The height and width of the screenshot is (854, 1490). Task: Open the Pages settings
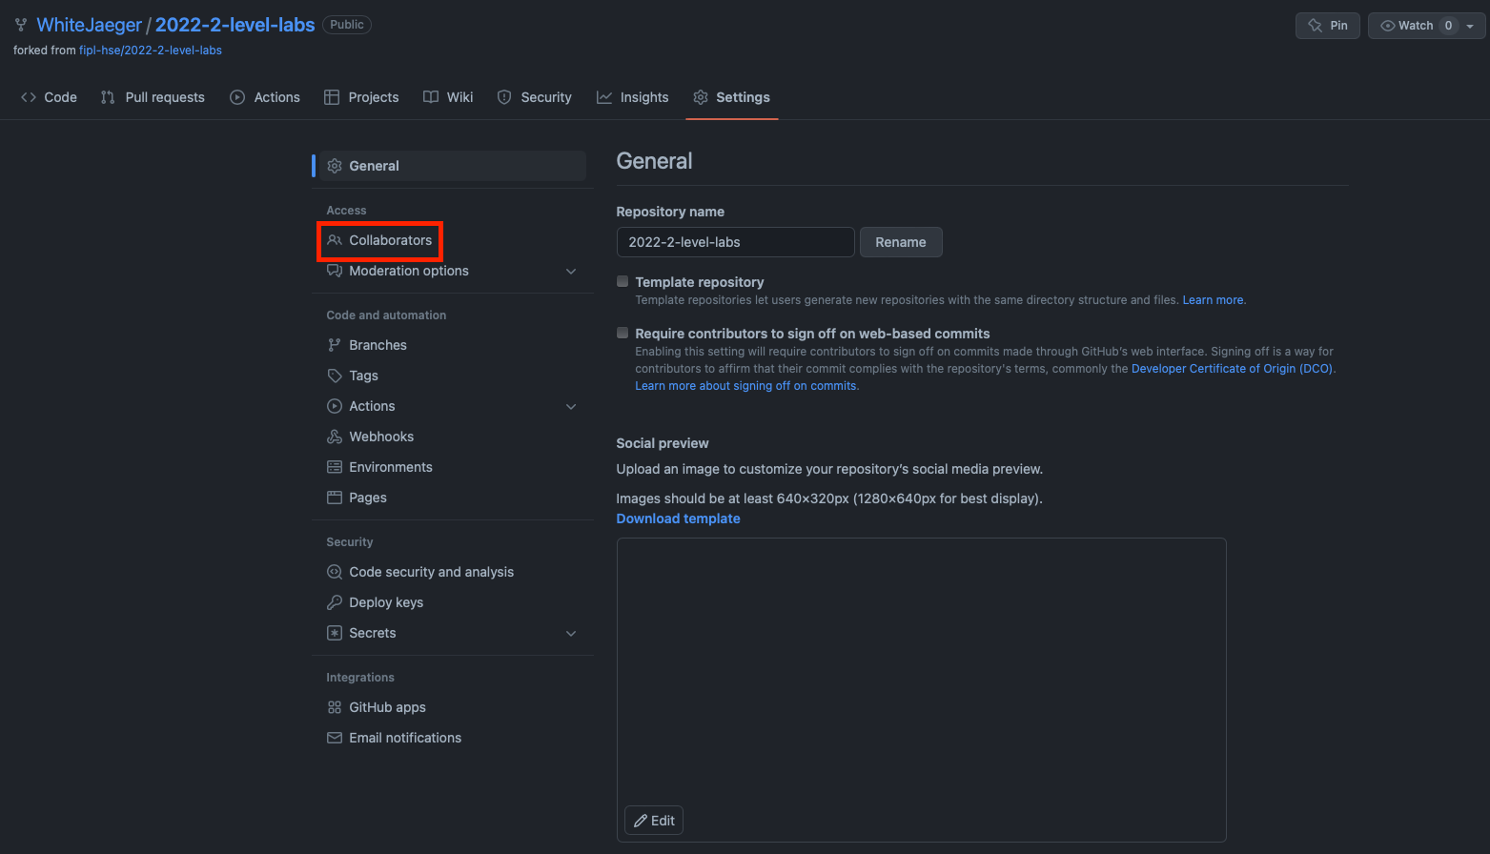point(367,497)
